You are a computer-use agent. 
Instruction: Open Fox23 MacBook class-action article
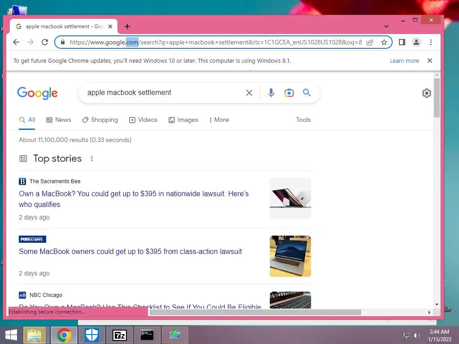pos(130,252)
